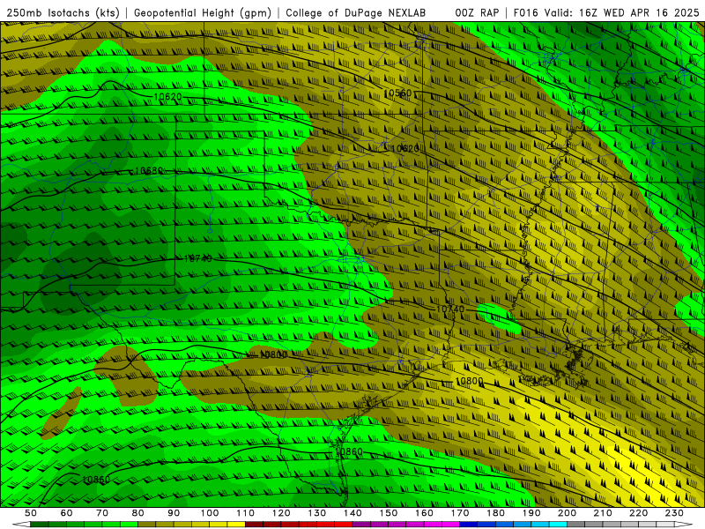This screenshot has height=529, width=705.
Task: Click the 10560 height contour label
Action: pyautogui.click(x=397, y=93)
